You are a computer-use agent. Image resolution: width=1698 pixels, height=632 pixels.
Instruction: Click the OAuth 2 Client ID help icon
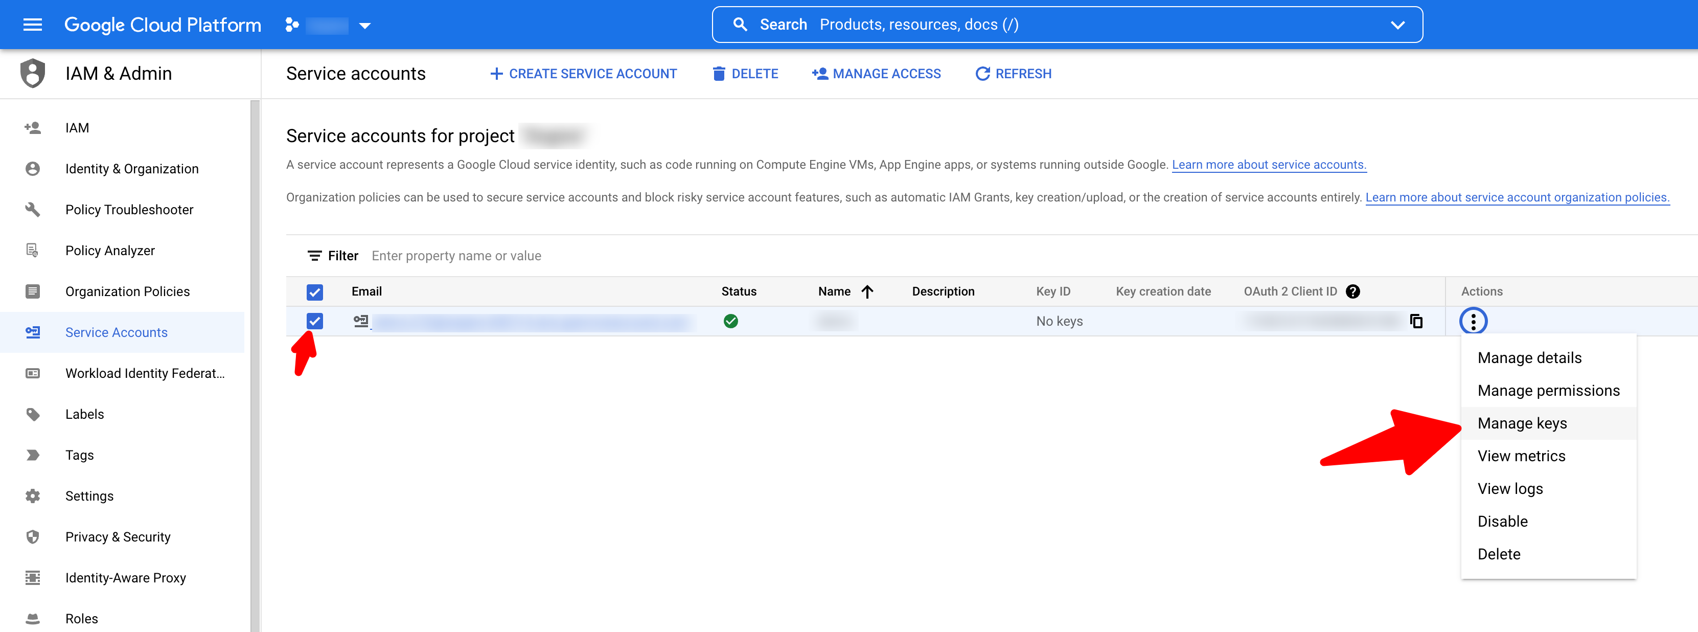[x=1352, y=291]
